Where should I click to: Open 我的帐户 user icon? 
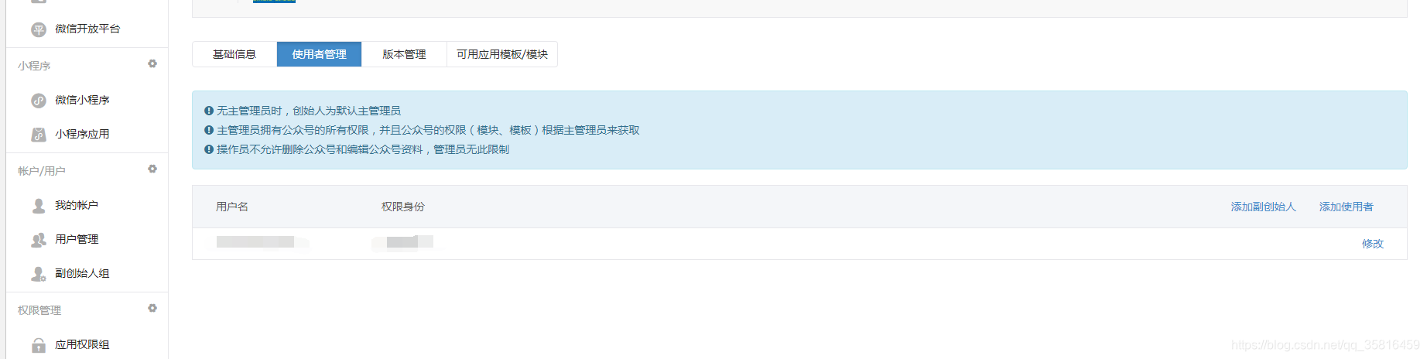39,206
